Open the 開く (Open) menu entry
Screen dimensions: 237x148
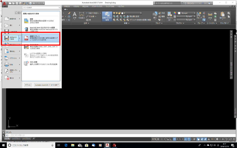12,25
